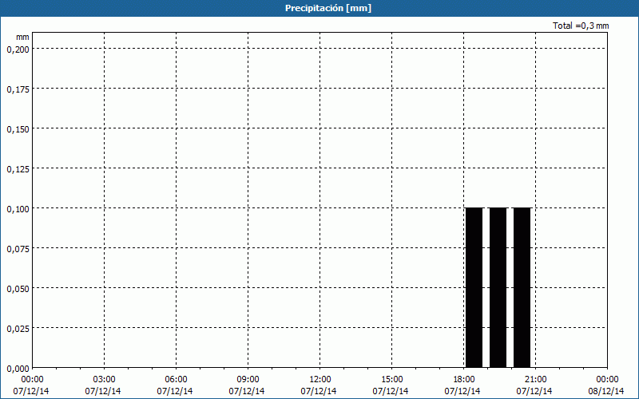Screen dimensions: 639x399
Task: Click the "mm" unit label above the y-axis
Action: [x=23, y=37]
